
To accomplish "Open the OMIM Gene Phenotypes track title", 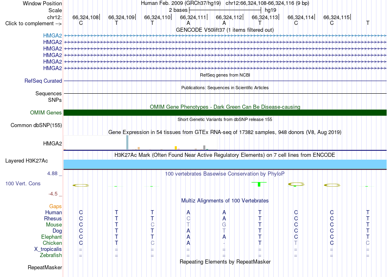I will tap(225, 107).
